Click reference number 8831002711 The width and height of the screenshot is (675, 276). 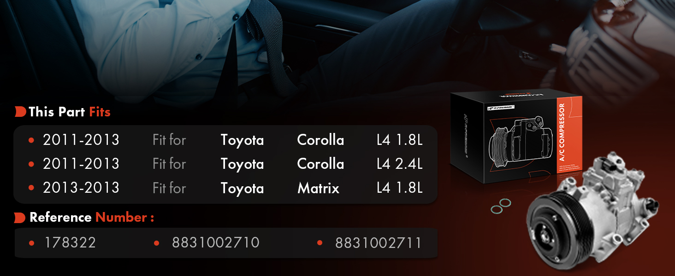(x=379, y=242)
